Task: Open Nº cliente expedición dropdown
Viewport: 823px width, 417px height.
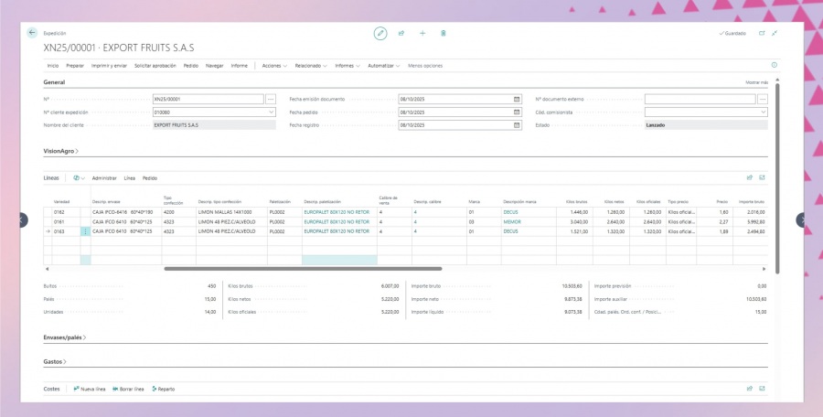Action: (x=296, y=112)
